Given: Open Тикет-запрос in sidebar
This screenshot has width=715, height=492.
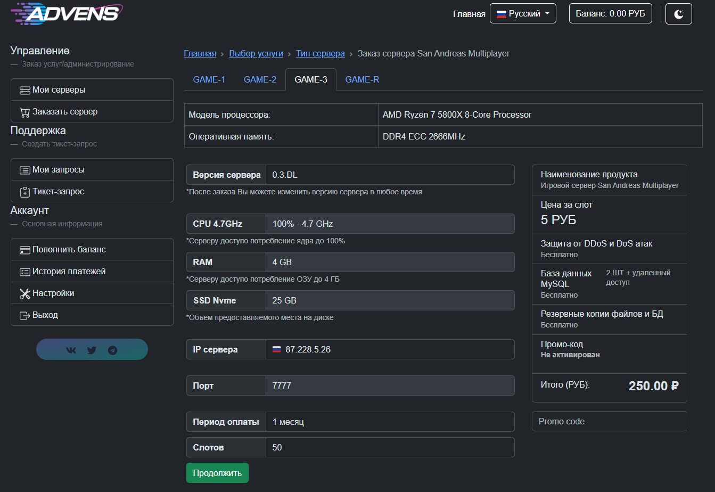Looking at the screenshot, I should tap(92, 191).
